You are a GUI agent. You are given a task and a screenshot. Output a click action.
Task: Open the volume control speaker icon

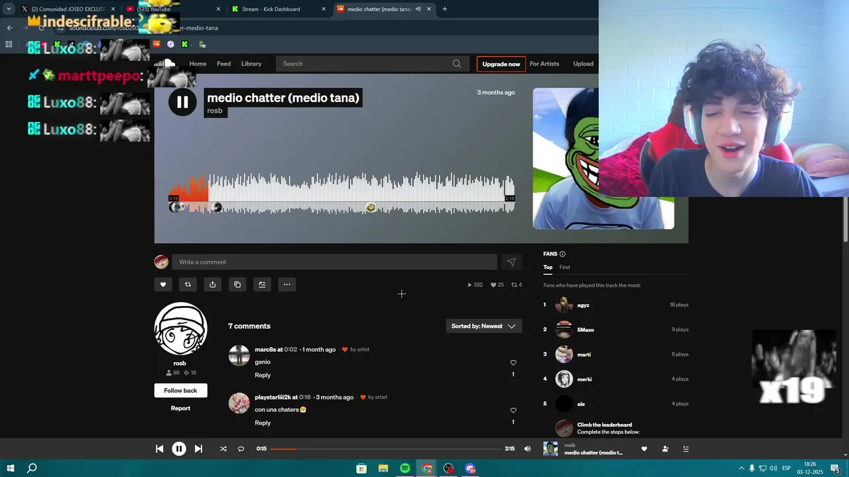point(527,449)
